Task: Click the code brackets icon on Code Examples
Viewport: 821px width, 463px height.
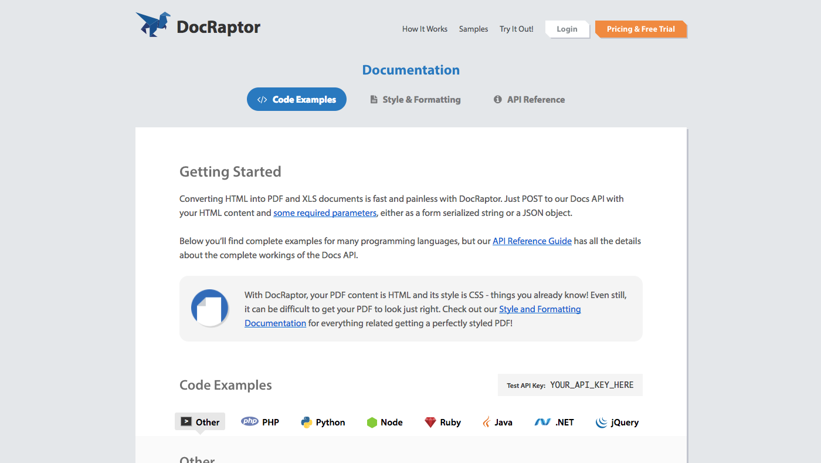Action: pyautogui.click(x=262, y=99)
